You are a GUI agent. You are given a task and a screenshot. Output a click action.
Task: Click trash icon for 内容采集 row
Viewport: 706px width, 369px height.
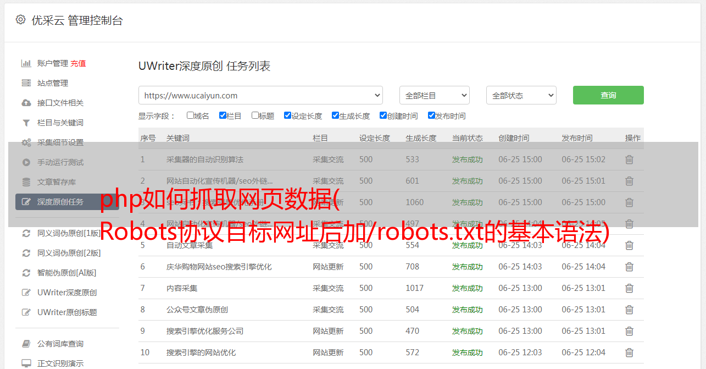[629, 288]
